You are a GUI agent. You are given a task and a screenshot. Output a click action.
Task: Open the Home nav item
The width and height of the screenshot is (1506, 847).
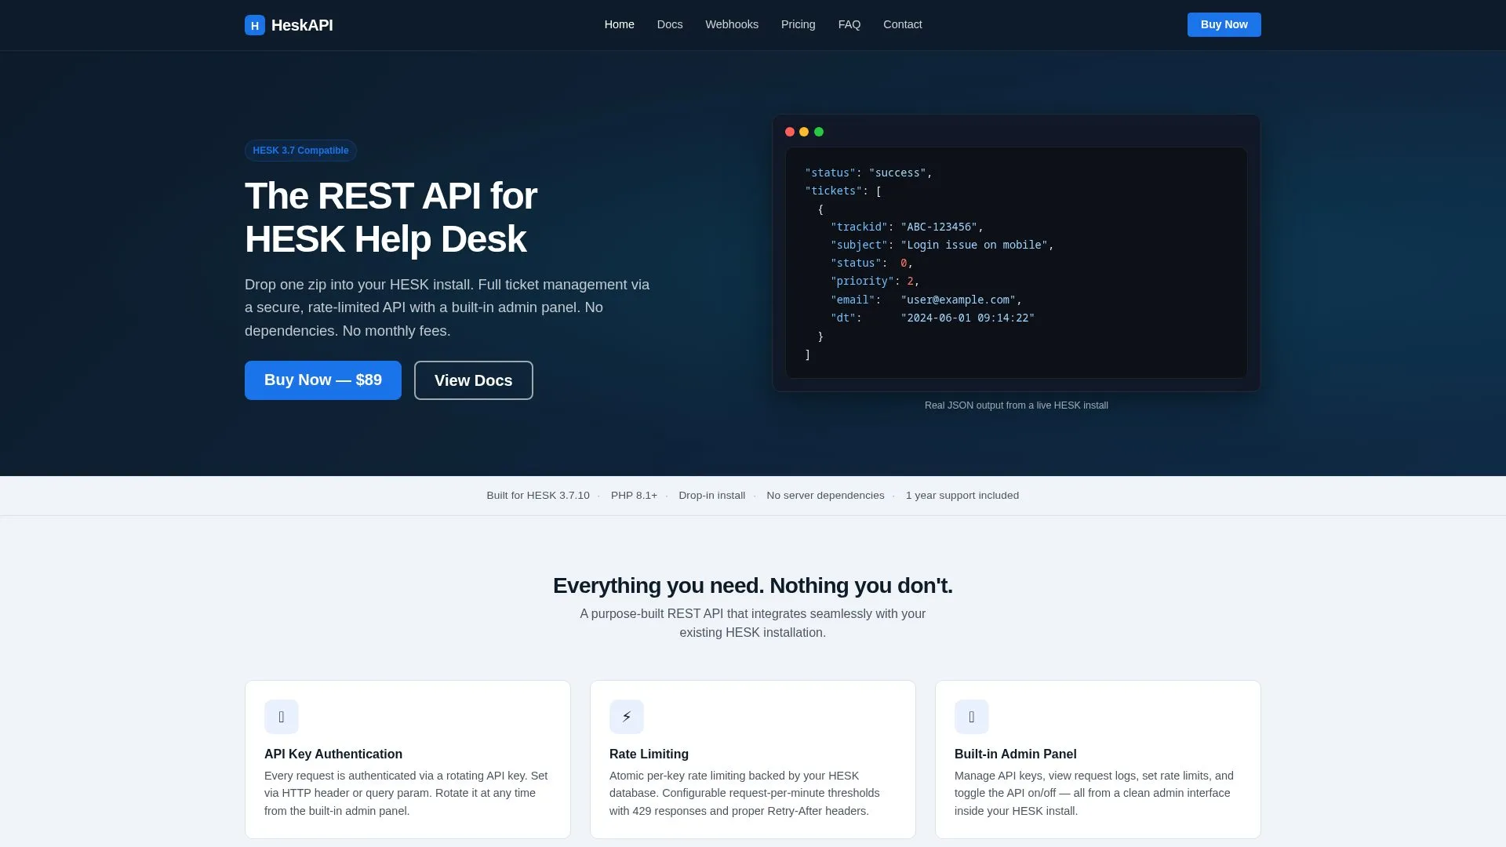point(619,24)
